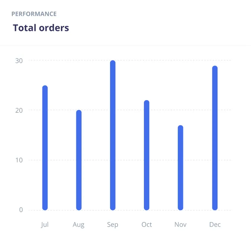This screenshot has width=251, height=242.
Task: Click the 10 y-axis value
Action: pyautogui.click(x=19, y=160)
